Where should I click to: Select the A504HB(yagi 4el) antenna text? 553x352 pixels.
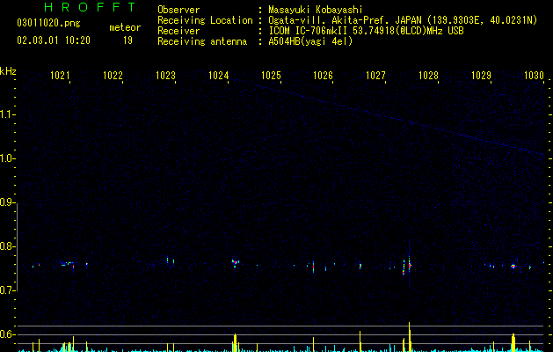tap(310, 41)
